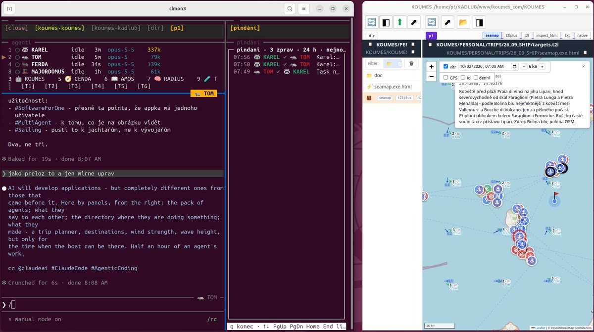Click the dir tab in KOUMES window
This screenshot has width=594, height=332.
click(x=372, y=36)
